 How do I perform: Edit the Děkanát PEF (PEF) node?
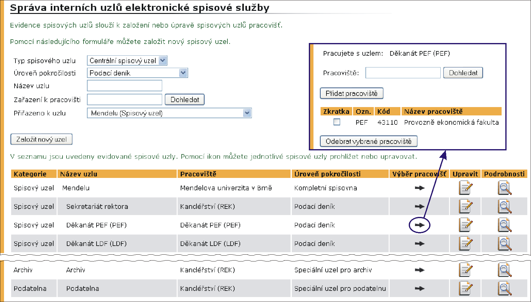point(465,225)
